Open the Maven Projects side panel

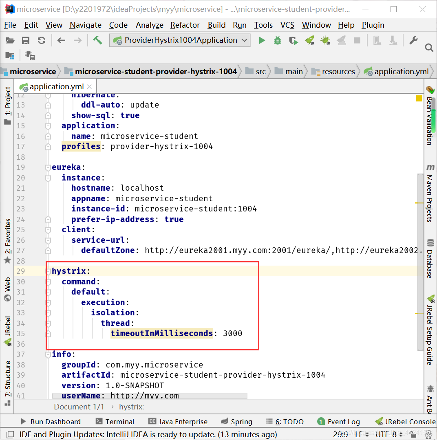click(430, 194)
